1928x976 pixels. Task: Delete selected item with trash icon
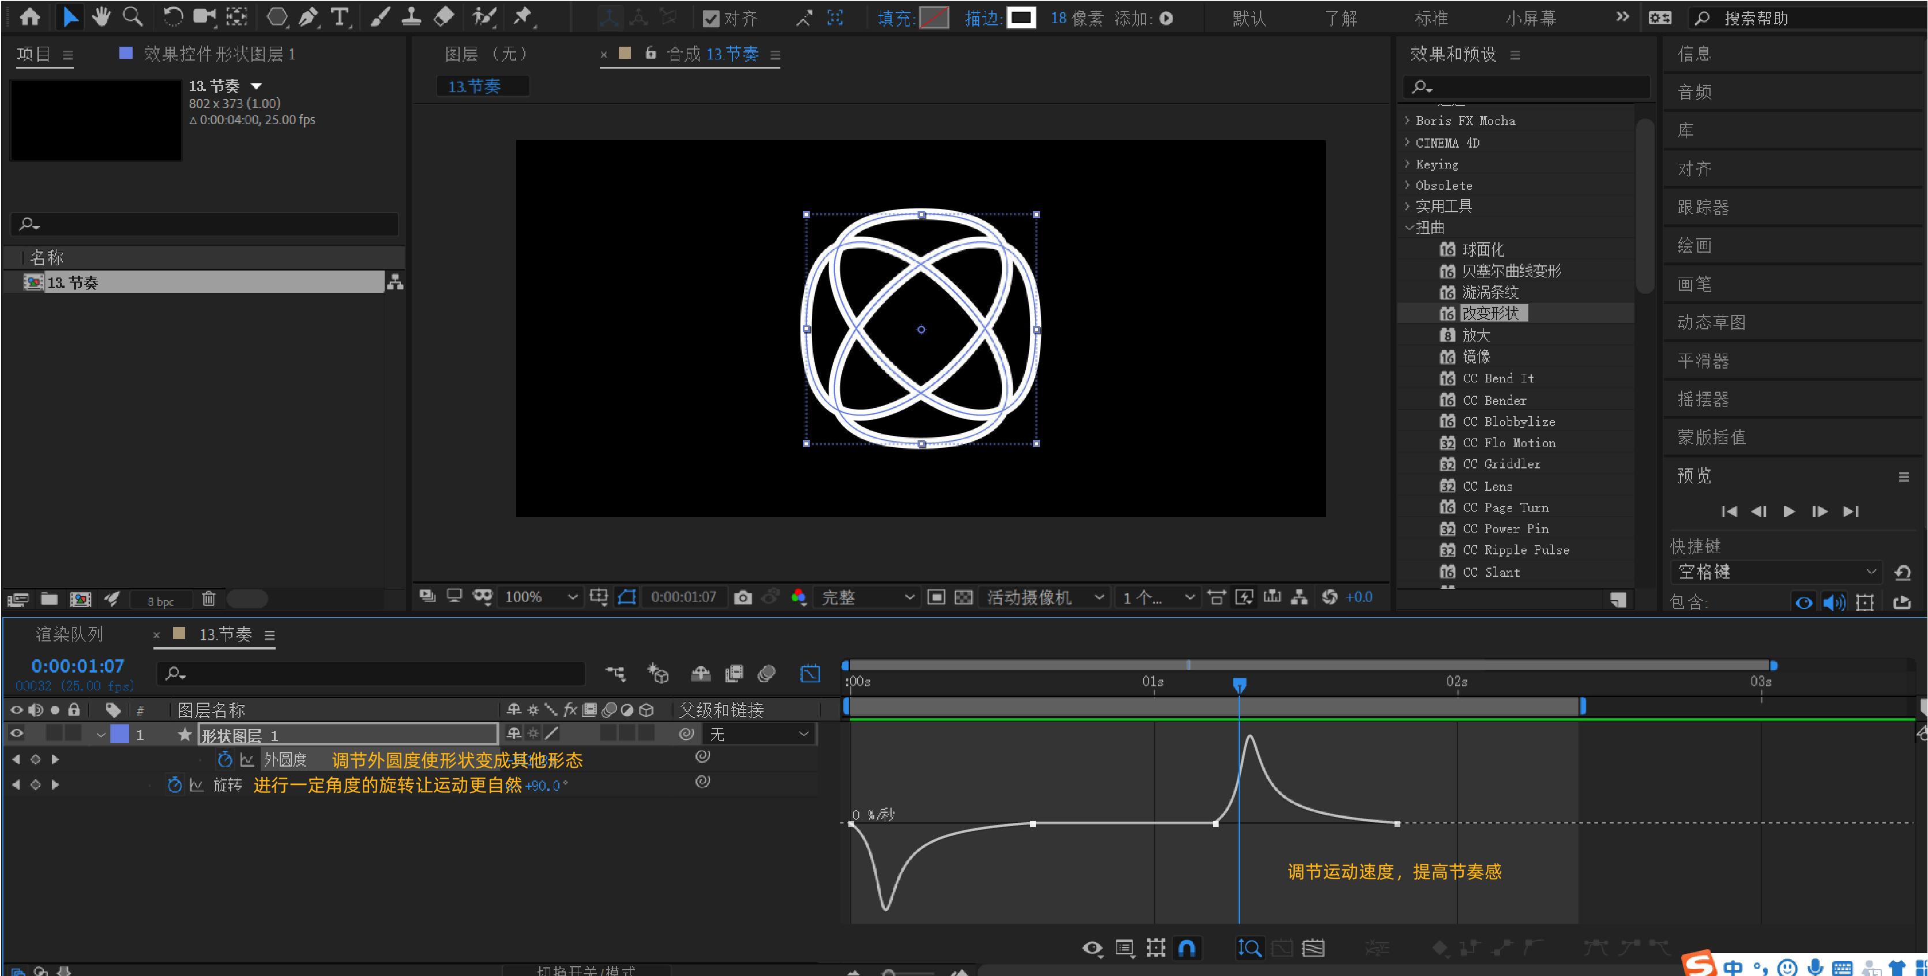pyautogui.click(x=209, y=599)
